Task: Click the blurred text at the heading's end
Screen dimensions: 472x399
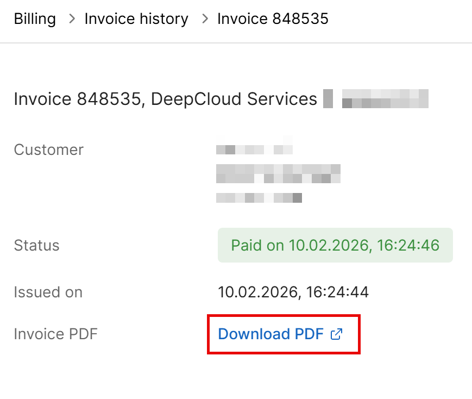Action: coord(385,99)
